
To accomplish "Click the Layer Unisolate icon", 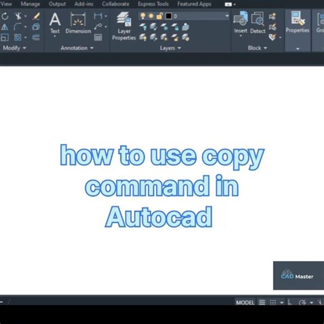I will (154, 37).
